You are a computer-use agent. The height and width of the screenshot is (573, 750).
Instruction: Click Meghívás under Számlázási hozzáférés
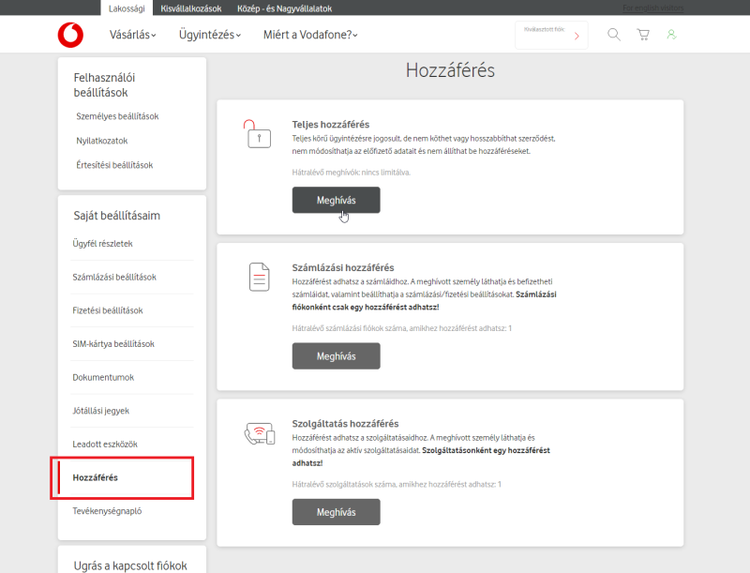337,355
